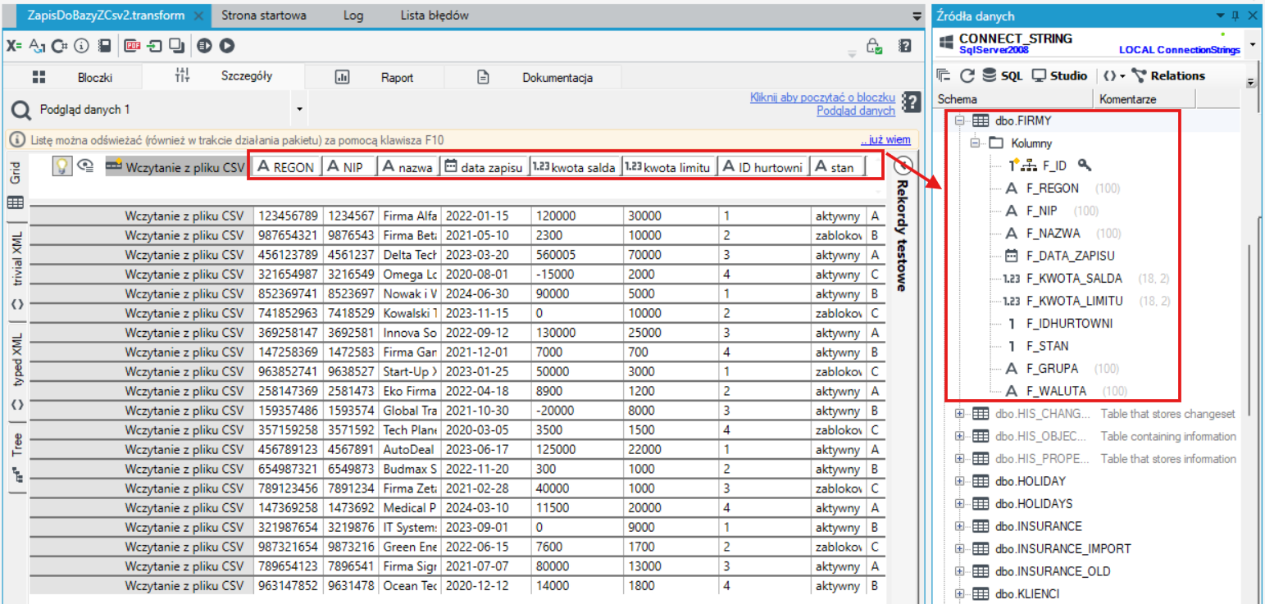
Task: Open the Lista błędów tab
Action: (435, 16)
